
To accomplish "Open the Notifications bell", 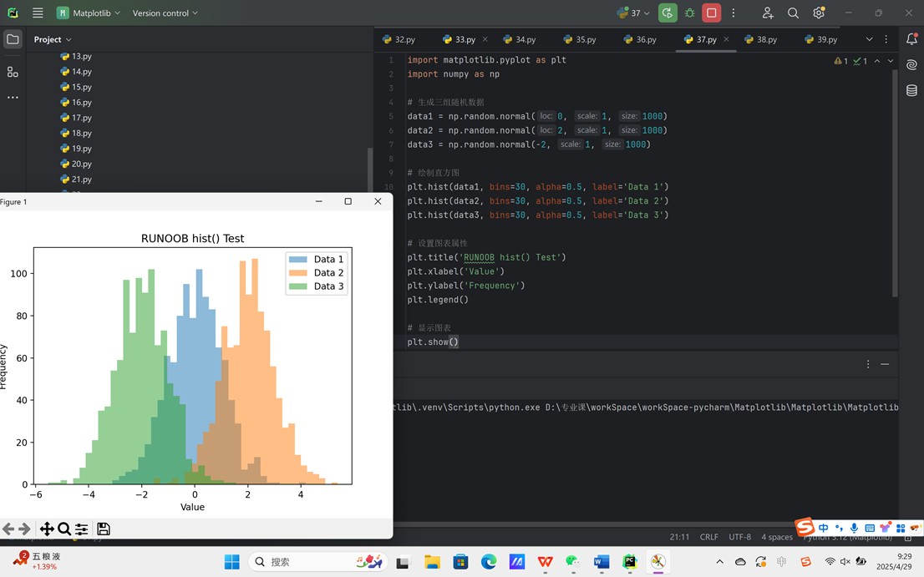I will pyautogui.click(x=911, y=39).
